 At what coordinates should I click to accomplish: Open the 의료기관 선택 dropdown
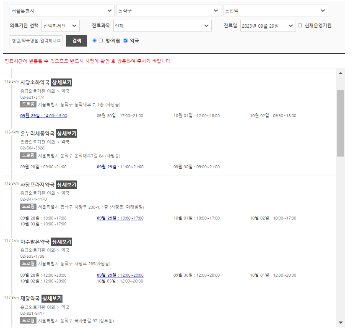click(60, 26)
